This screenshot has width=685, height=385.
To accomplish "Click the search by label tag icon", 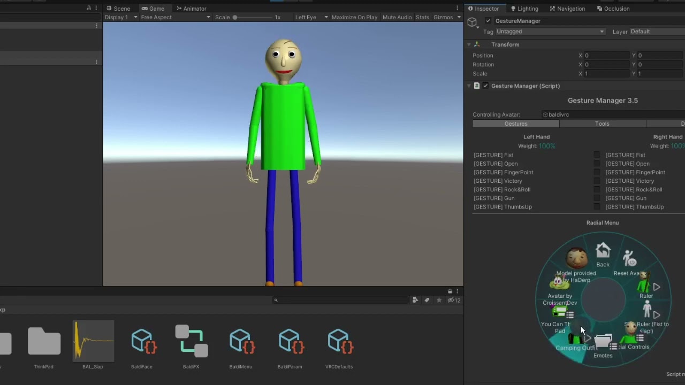I will coord(427,300).
